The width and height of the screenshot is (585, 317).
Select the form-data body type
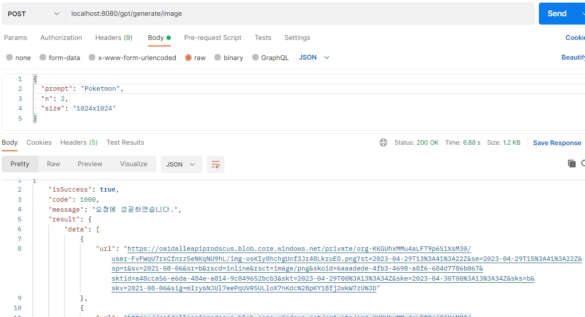(x=60, y=57)
